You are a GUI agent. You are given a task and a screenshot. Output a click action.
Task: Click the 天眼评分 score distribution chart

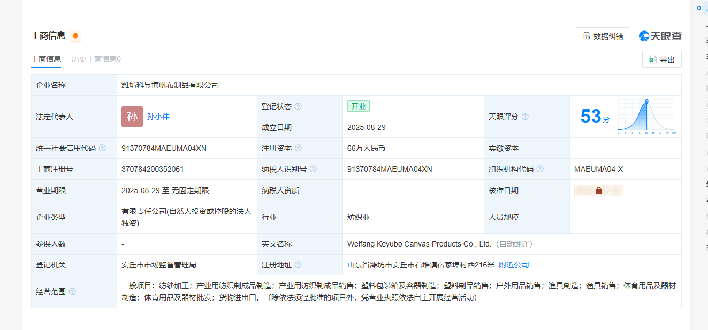click(x=646, y=116)
